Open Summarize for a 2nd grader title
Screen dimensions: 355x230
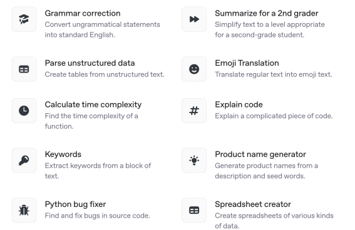267,13
